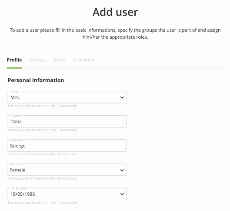Click the Female value in Gender
The height and width of the screenshot is (211, 230).
[17, 170]
